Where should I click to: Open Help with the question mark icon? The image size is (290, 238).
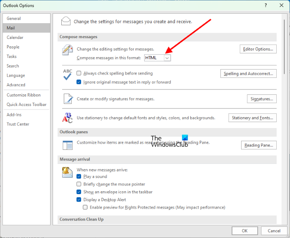tap(266, 5)
